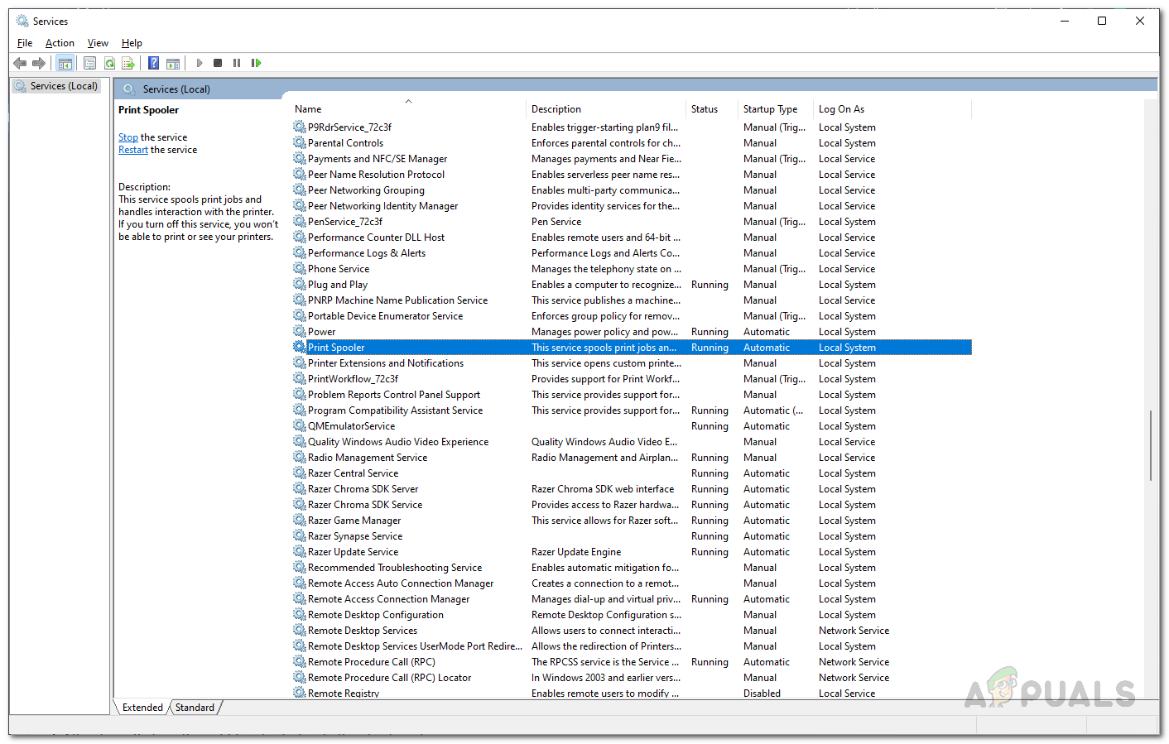Click the Forward arrow in the toolbar
This screenshot has height=744, width=1169.
coord(39,63)
